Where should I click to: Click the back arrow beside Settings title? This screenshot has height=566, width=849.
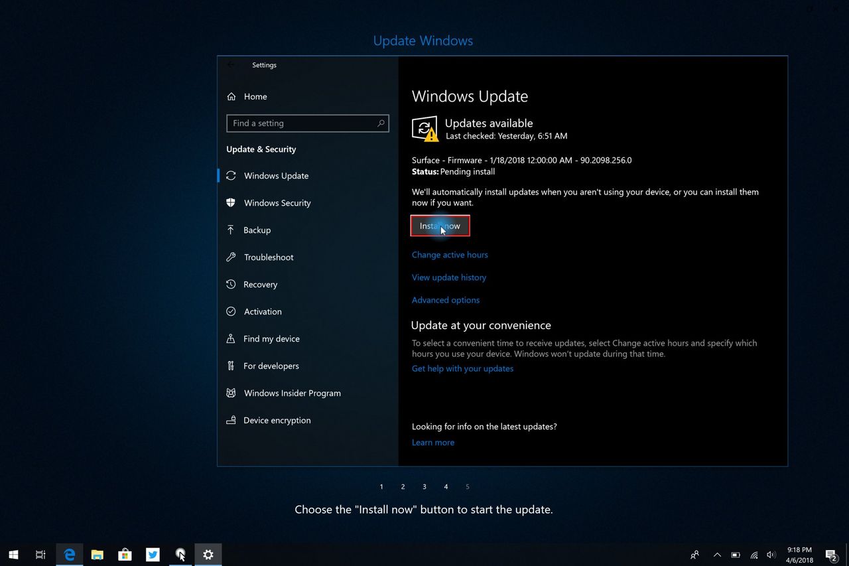231,65
